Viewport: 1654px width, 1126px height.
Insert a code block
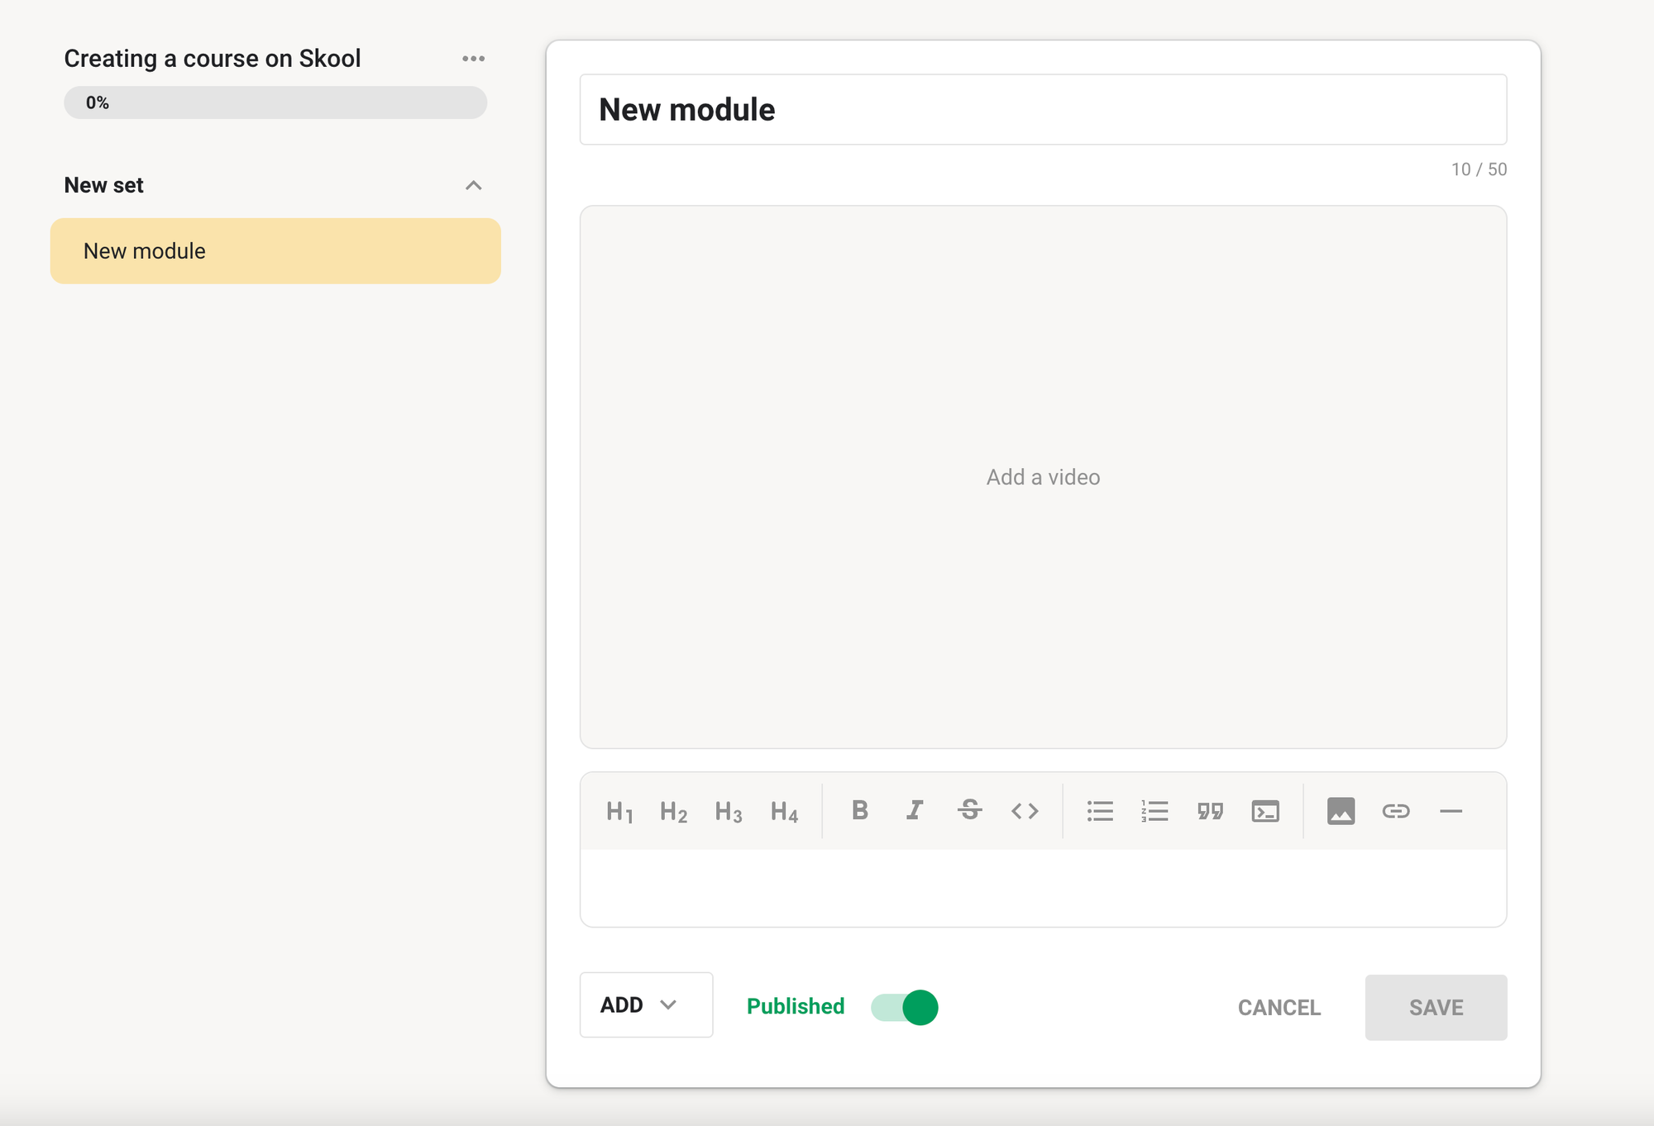coord(1265,811)
